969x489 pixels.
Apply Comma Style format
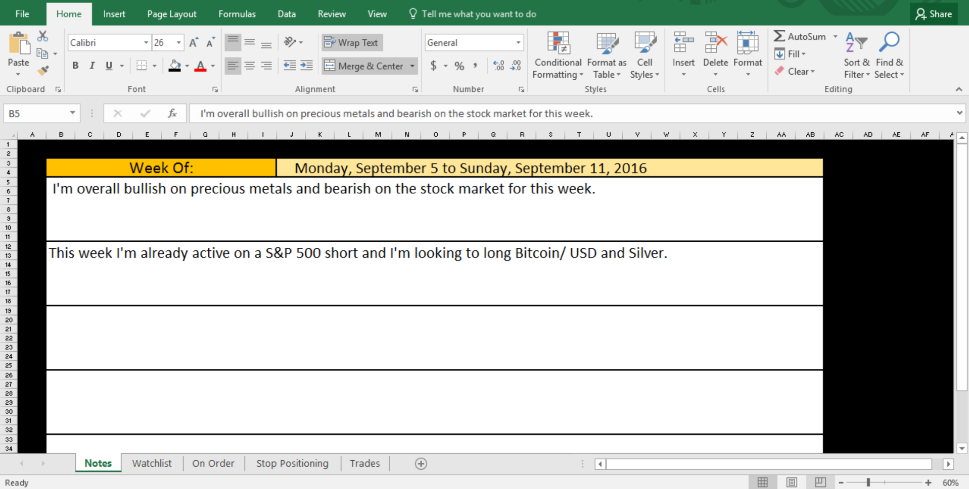point(475,66)
